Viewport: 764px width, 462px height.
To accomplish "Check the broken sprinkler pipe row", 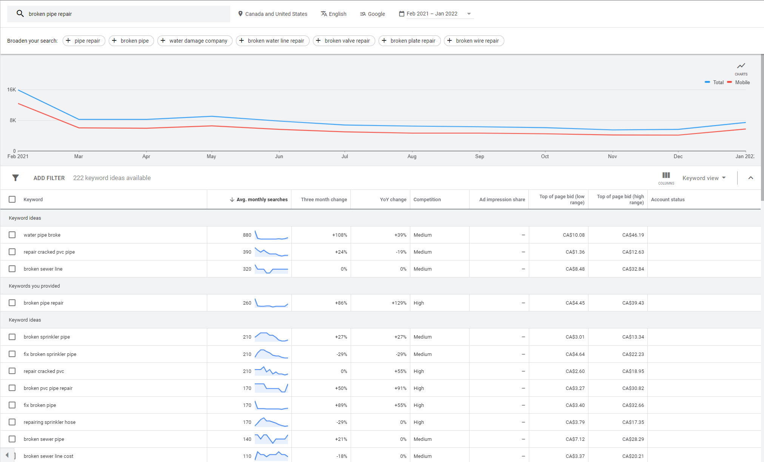I will (12, 337).
